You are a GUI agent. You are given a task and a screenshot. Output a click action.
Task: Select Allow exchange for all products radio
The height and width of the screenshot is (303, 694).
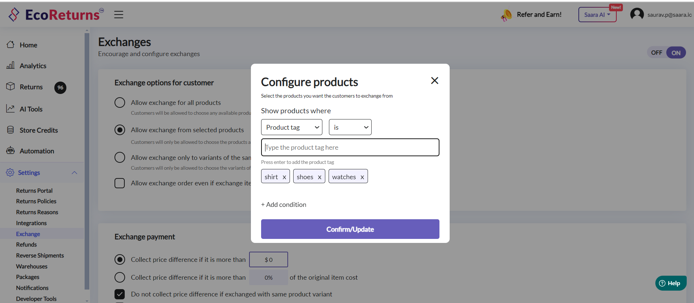coord(120,102)
